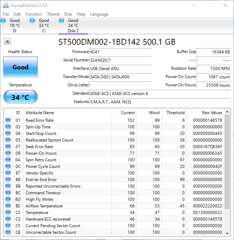Click status orb for High Fly Writes

[x=8, y=199]
